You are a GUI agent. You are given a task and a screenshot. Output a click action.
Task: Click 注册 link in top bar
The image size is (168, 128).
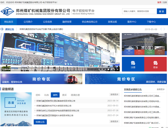click(165, 2)
